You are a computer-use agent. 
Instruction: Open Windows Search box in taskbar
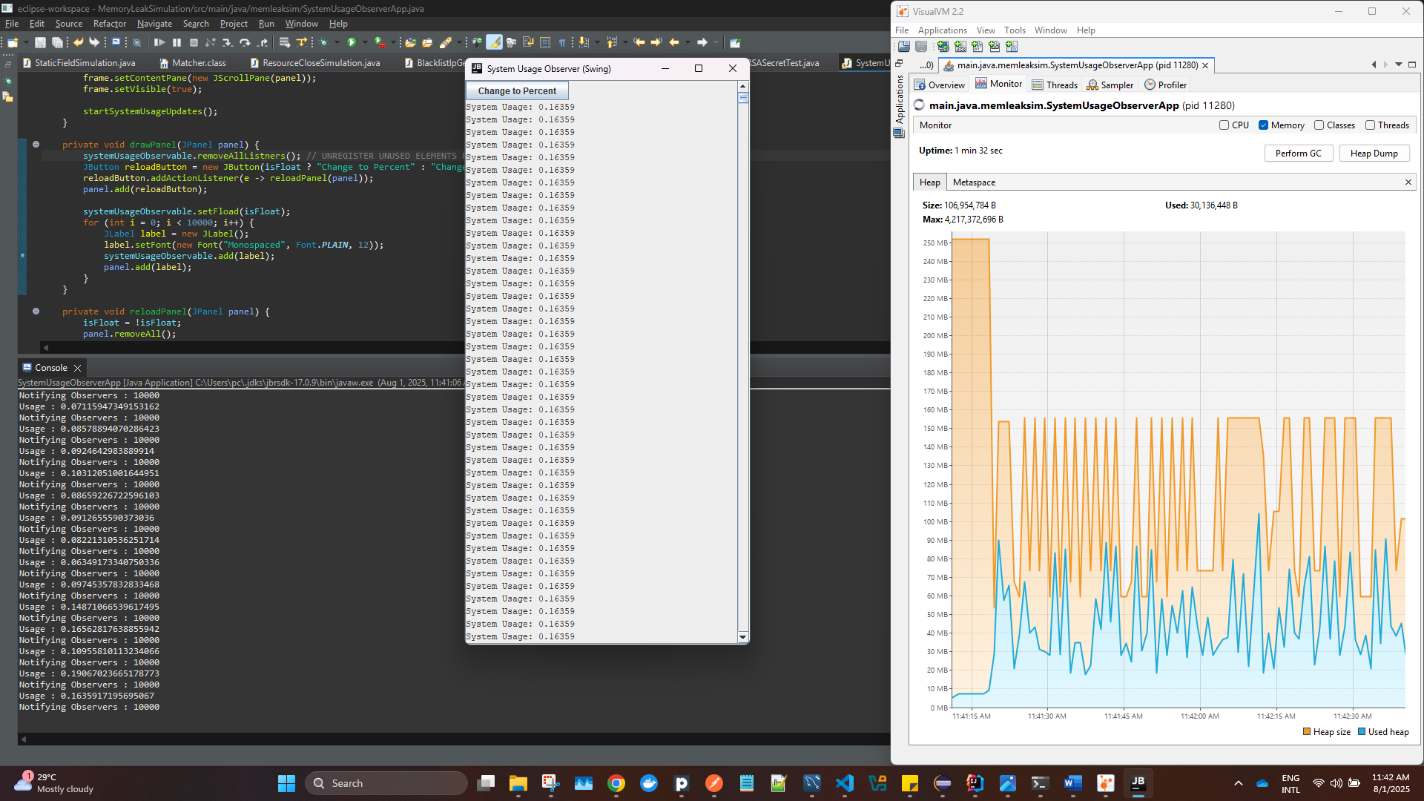point(386,783)
